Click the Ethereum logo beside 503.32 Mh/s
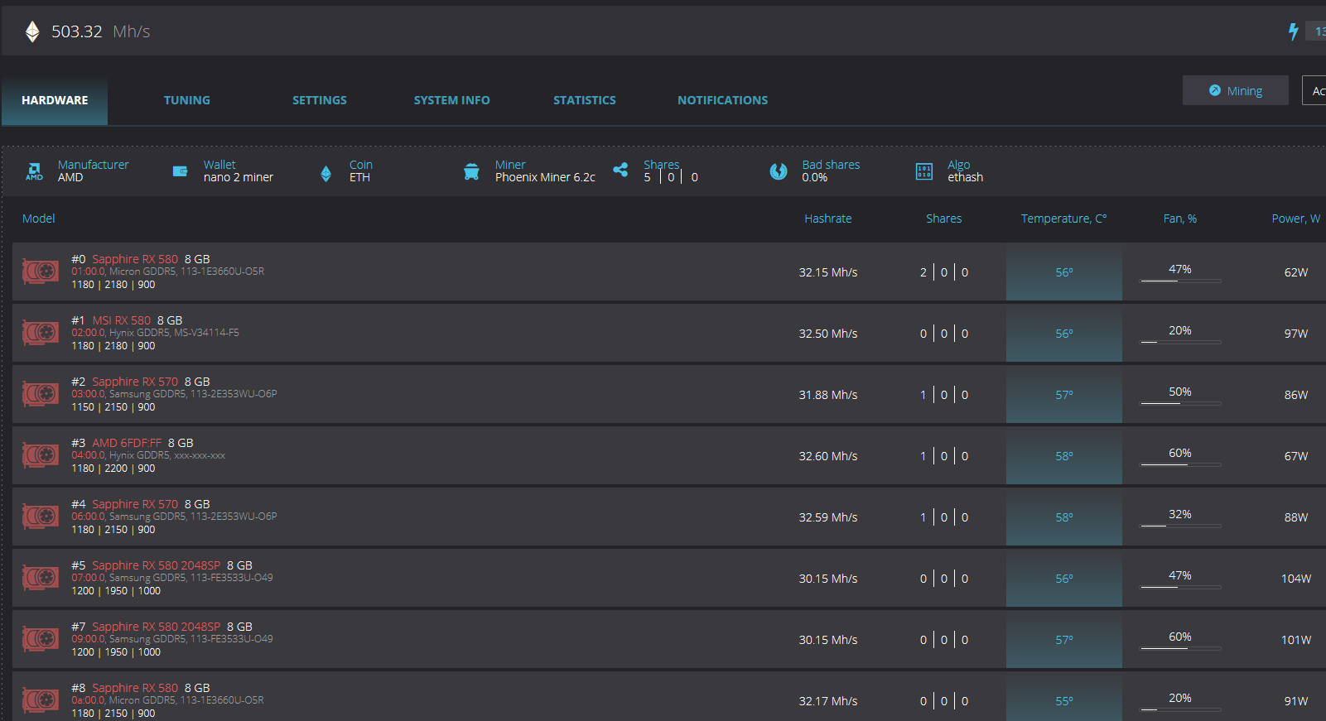The height and width of the screenshot is (721, 1326). click(x=32, y=31)
